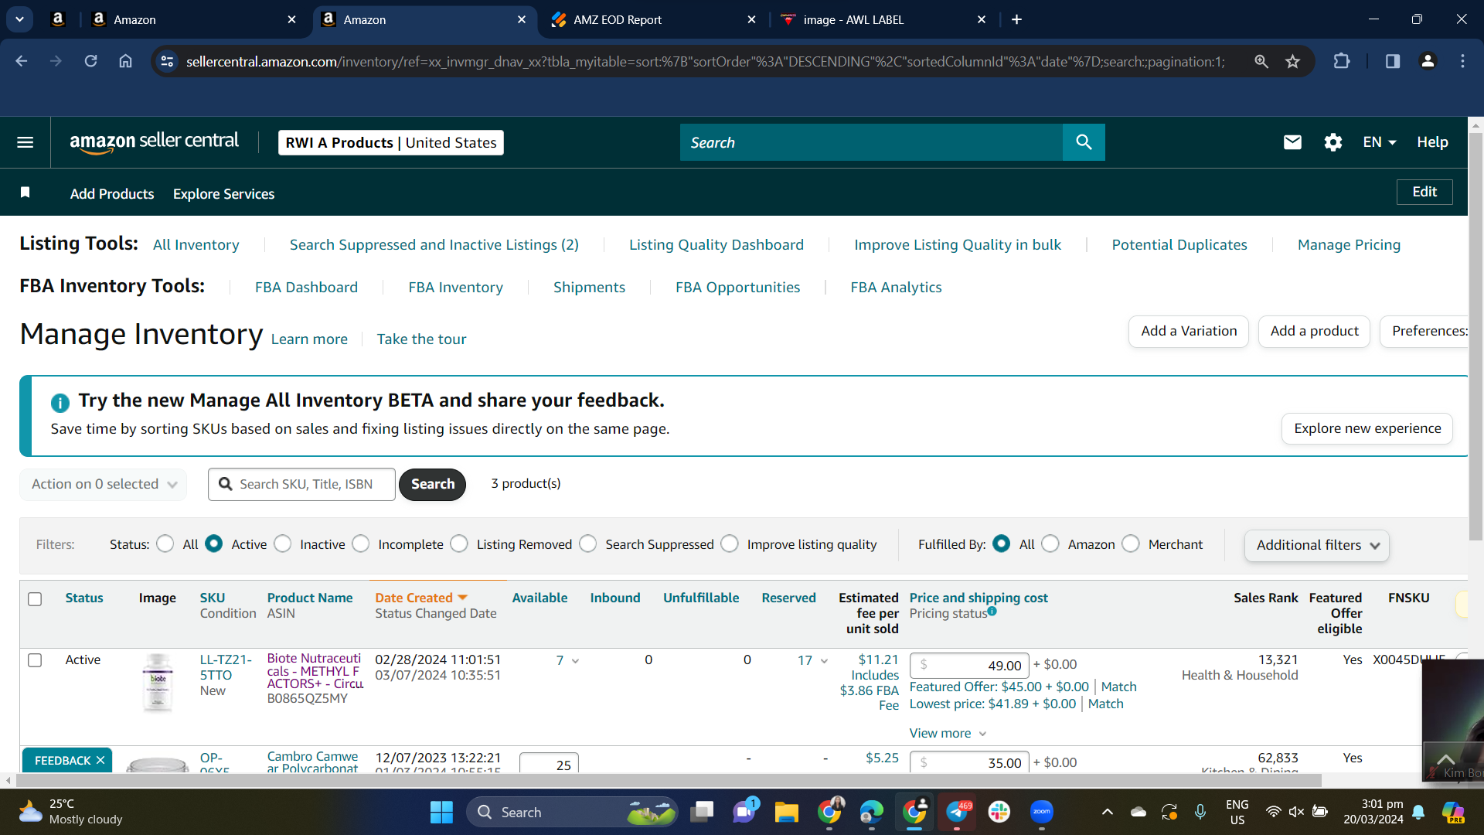The image size is (1484, 835).
Task: Click the bookmark icon beside Add Products
Action: [25, 193]
